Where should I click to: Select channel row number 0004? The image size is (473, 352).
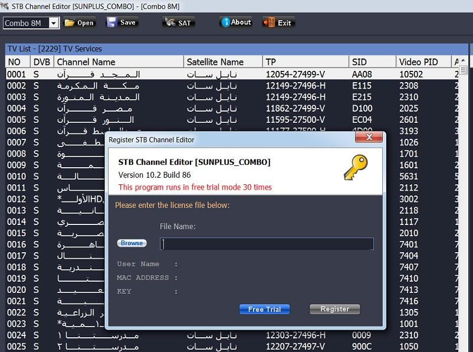tap(232, 108)
